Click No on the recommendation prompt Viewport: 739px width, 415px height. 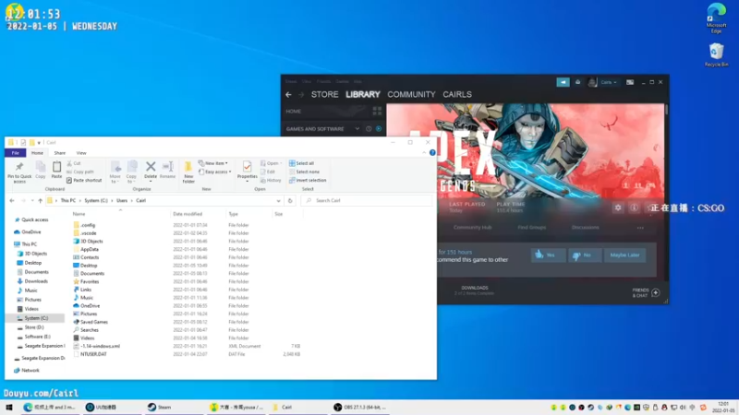584,255
